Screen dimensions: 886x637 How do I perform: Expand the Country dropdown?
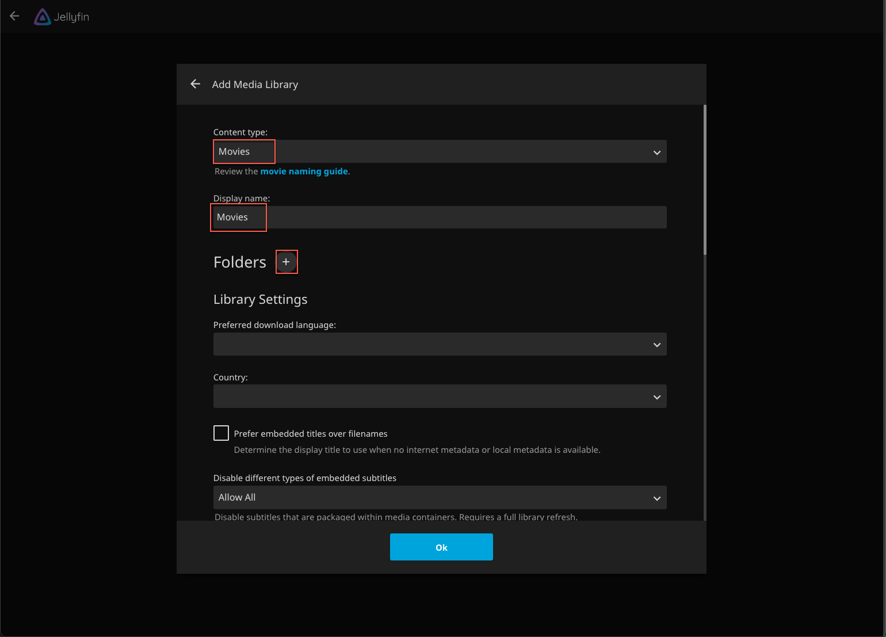coord(440,396)
